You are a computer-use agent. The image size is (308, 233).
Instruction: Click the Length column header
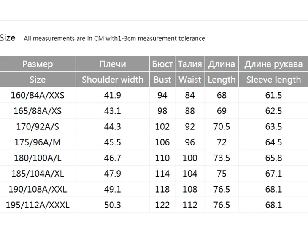point(222,80)
